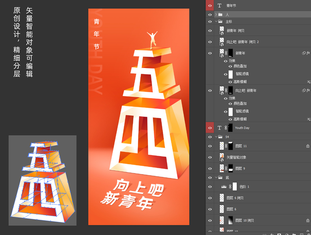The image size is (311, 235).
Task: Click the blending options icon on layer 新青年
Action: [304, 53]
